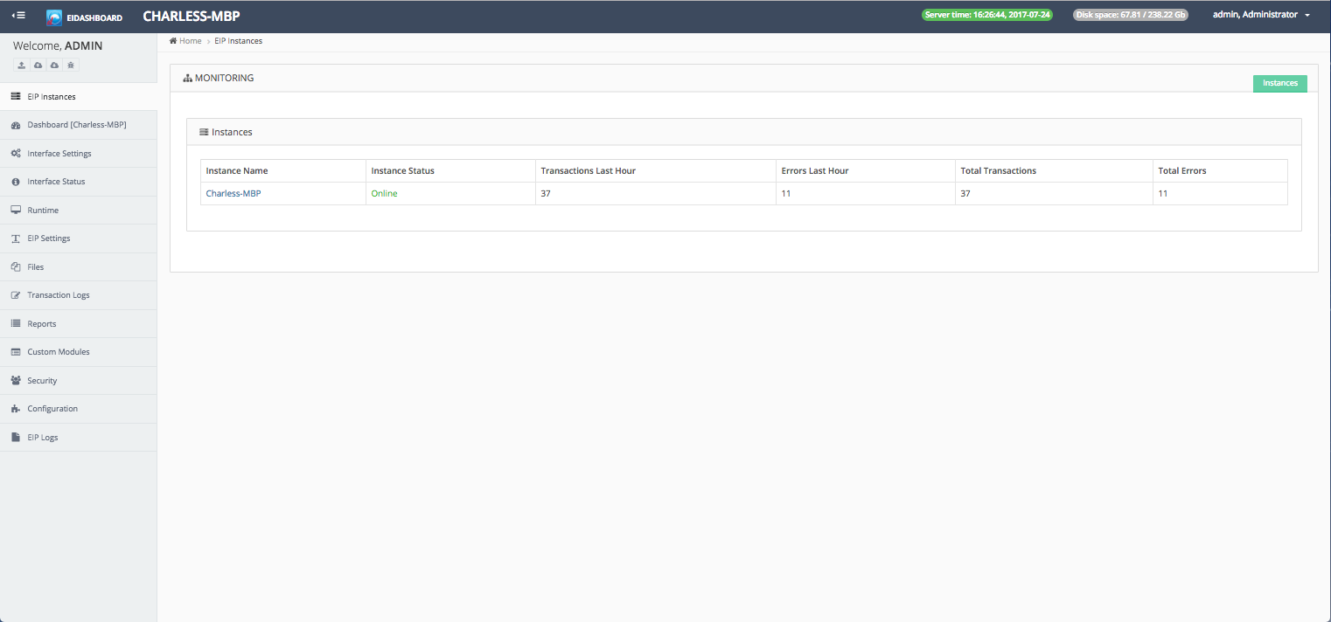Click the monitor icon beside Runtime
Screen dimensions: 1331x622
16,211
